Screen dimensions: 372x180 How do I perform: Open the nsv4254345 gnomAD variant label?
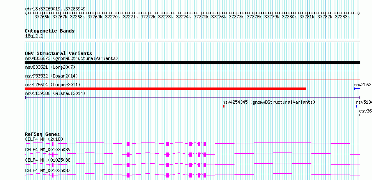click(269, 102)
